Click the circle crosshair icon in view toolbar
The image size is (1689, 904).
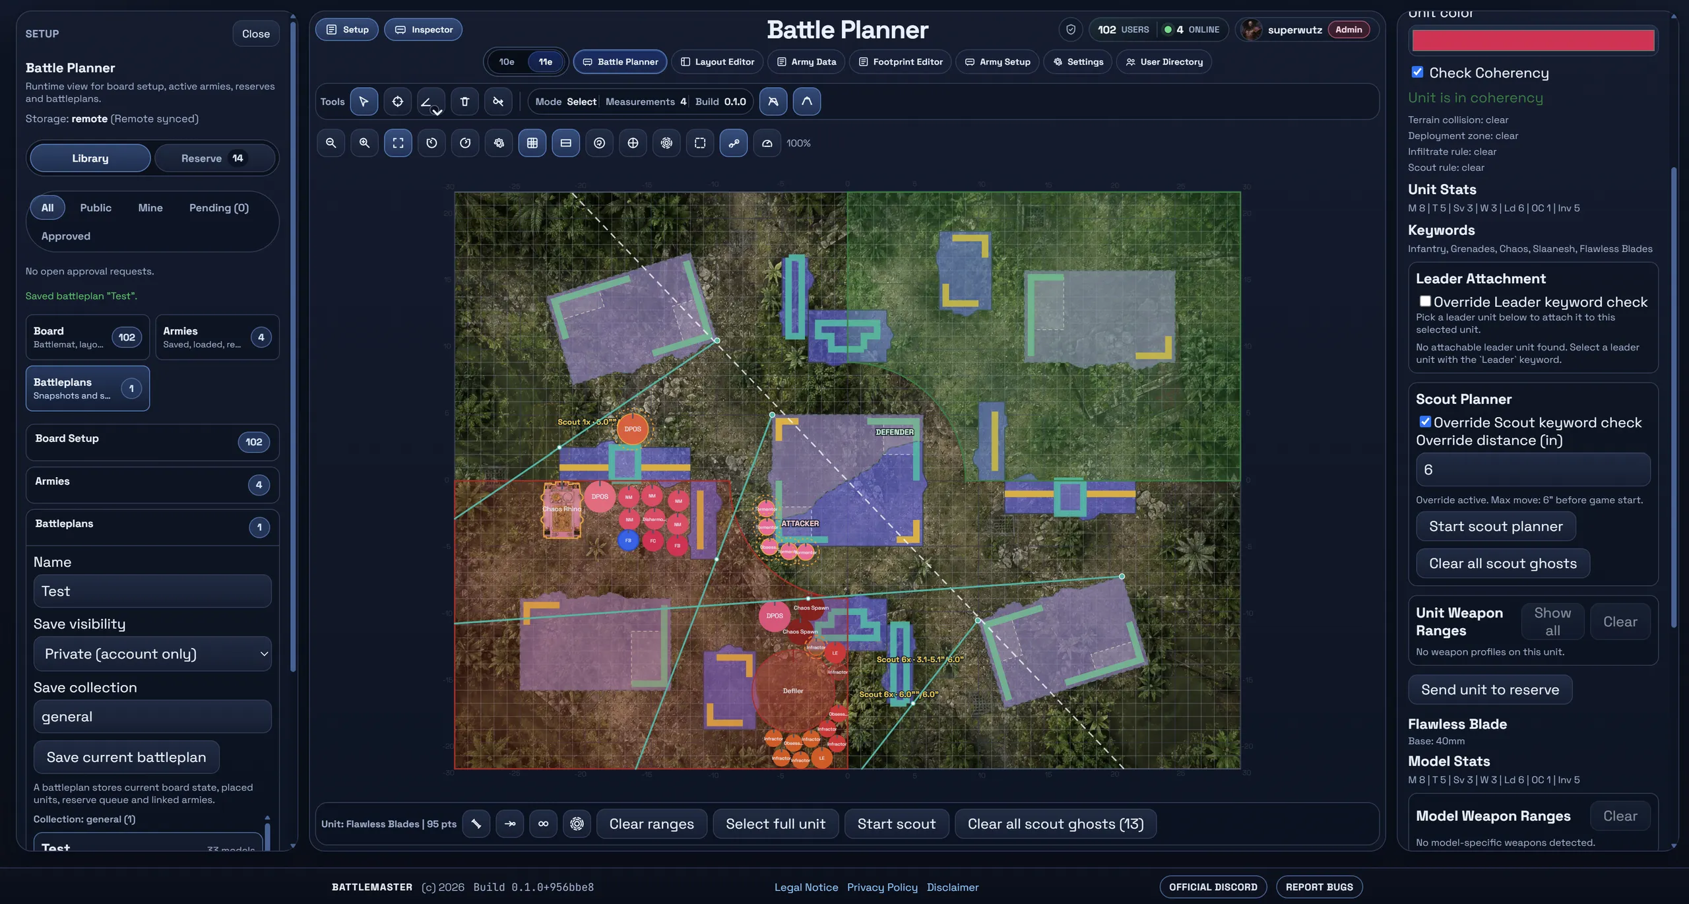tap(633, 143)
